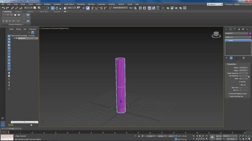Screen dimensions: 252x141
Task: Switch to the Hierarchy panel icon
Action: click(x=235, y=29)
